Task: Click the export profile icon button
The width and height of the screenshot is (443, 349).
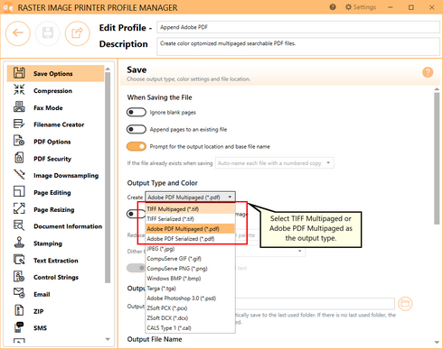Action: (x=78, y=33)
